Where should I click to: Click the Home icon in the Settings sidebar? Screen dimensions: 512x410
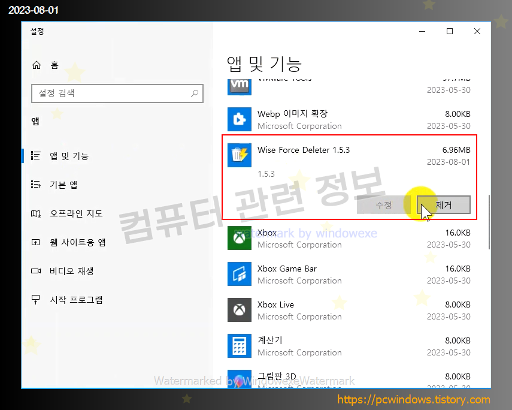pos(37,65)
